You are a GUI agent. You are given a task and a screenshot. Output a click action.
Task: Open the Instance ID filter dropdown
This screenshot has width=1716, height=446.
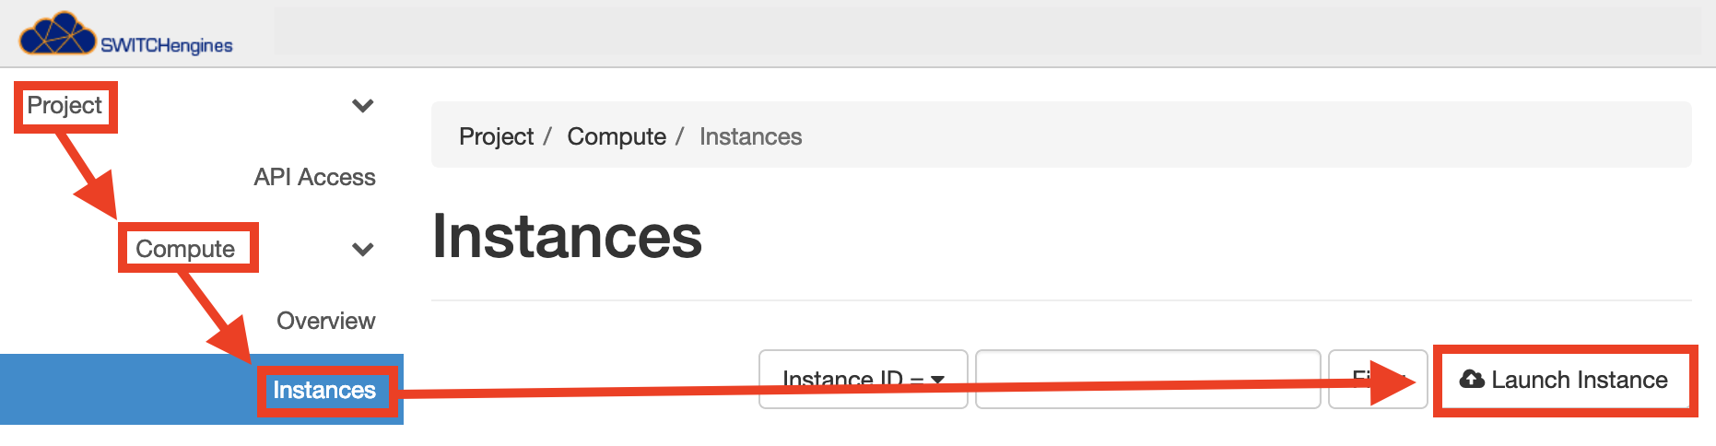[864, 379]
